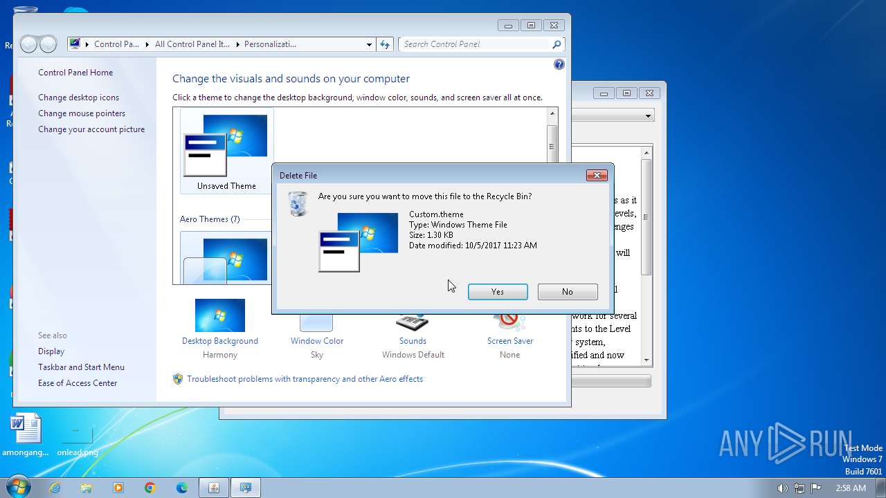
Task: Open Change your account picture link
Action: click(91, 129)
